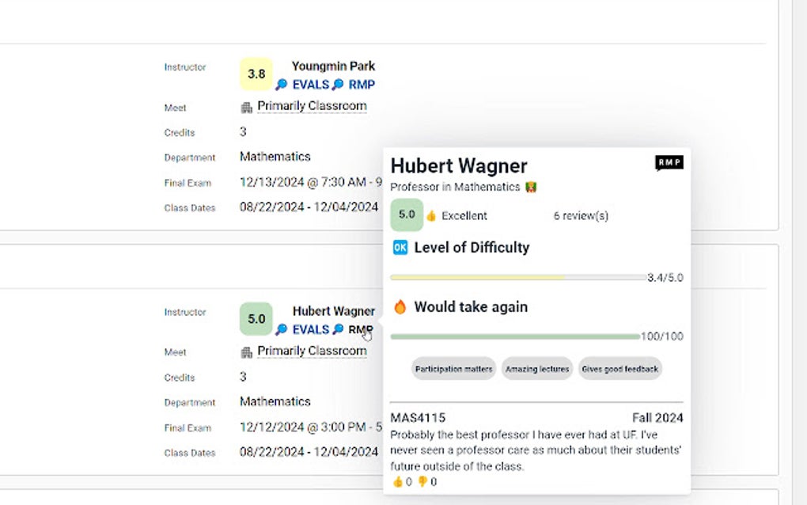Click the Fall 2024 term label
Image resolution: width=807 pixels, height=505 pixels.
click(x=657, y=418)
